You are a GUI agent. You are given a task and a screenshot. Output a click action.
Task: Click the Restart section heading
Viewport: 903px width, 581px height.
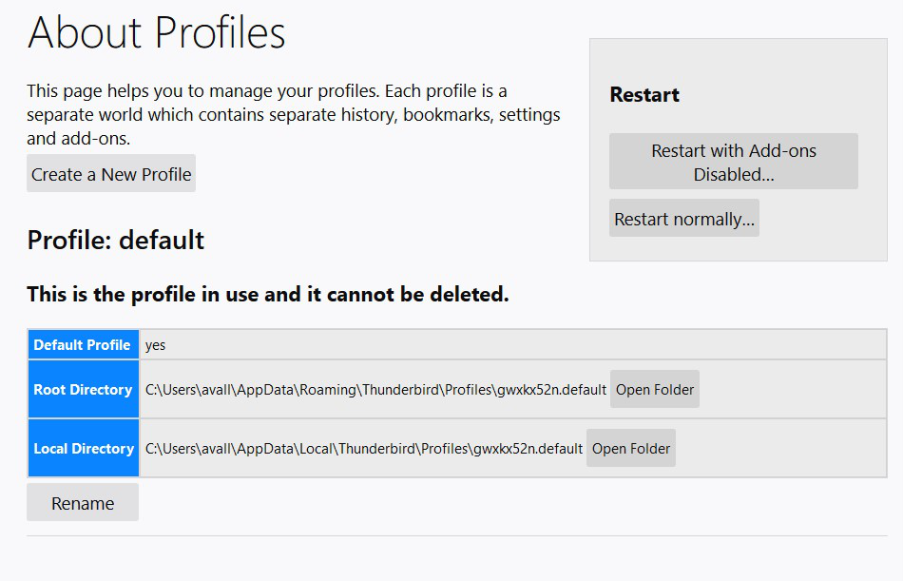click(x=644, y=94)
